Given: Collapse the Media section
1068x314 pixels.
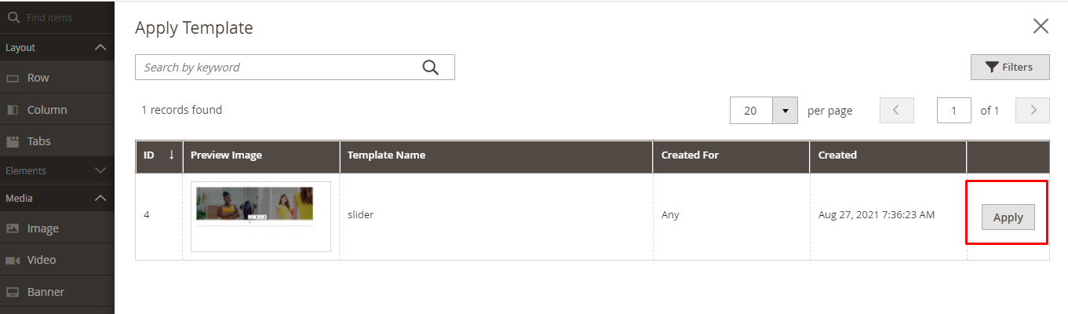Looking at the screenshot, I should [x=100, y=199].
